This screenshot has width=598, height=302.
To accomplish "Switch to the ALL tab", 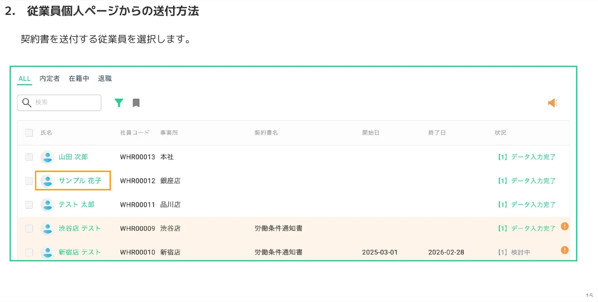I will pos(24,79).
